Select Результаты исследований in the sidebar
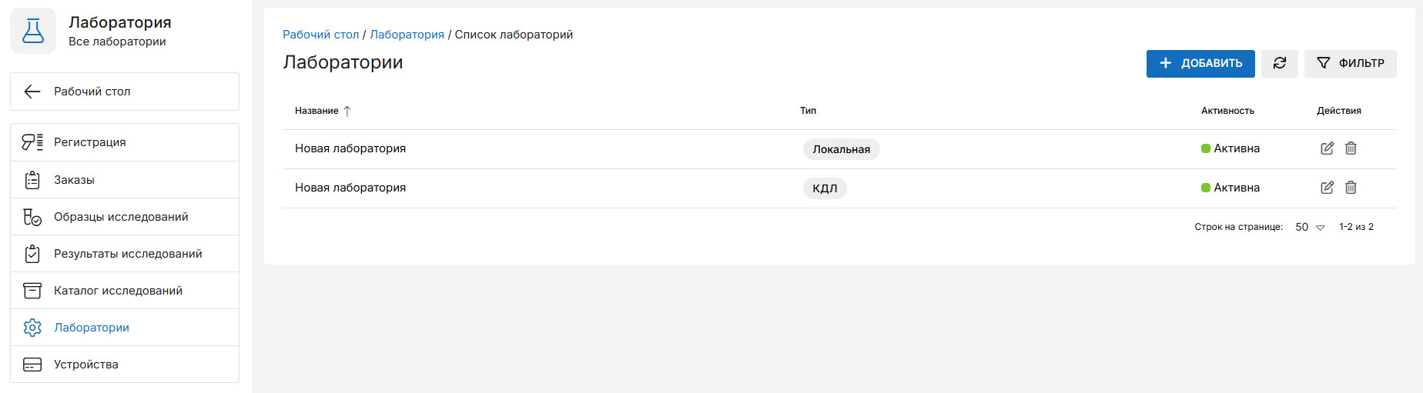The image size is (1423, 393). coord(128,254)
